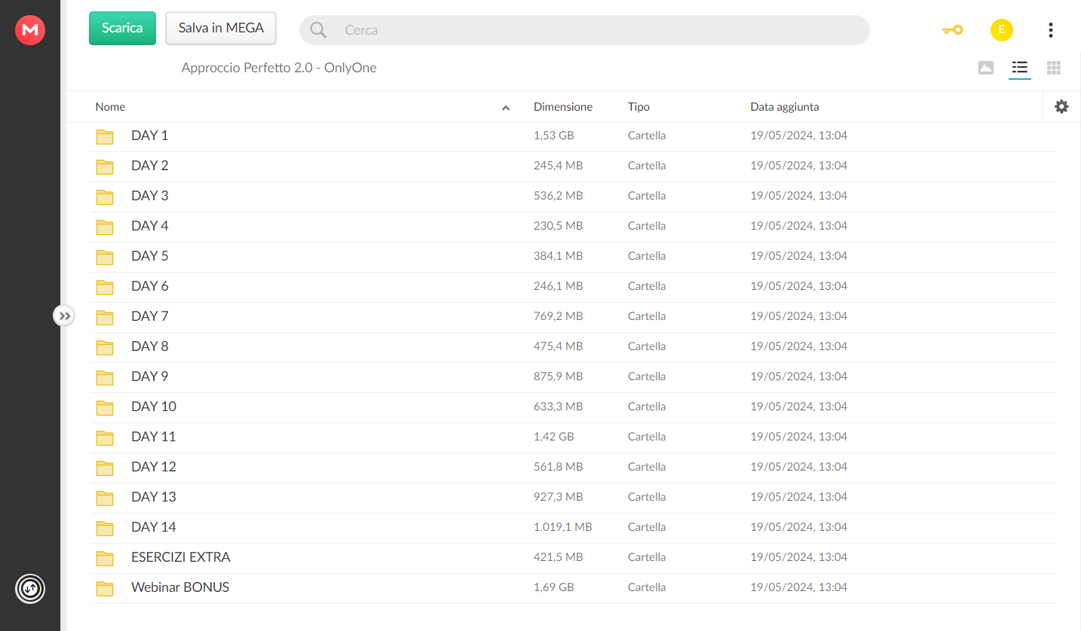
Task: Open the MEGA logo home icon
Action: 30,30
